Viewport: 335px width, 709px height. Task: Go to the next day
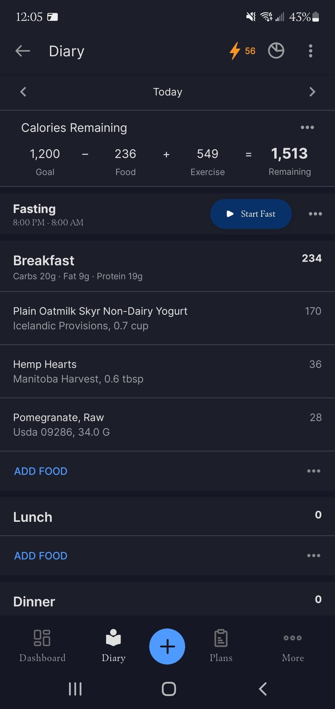[312, 92]
